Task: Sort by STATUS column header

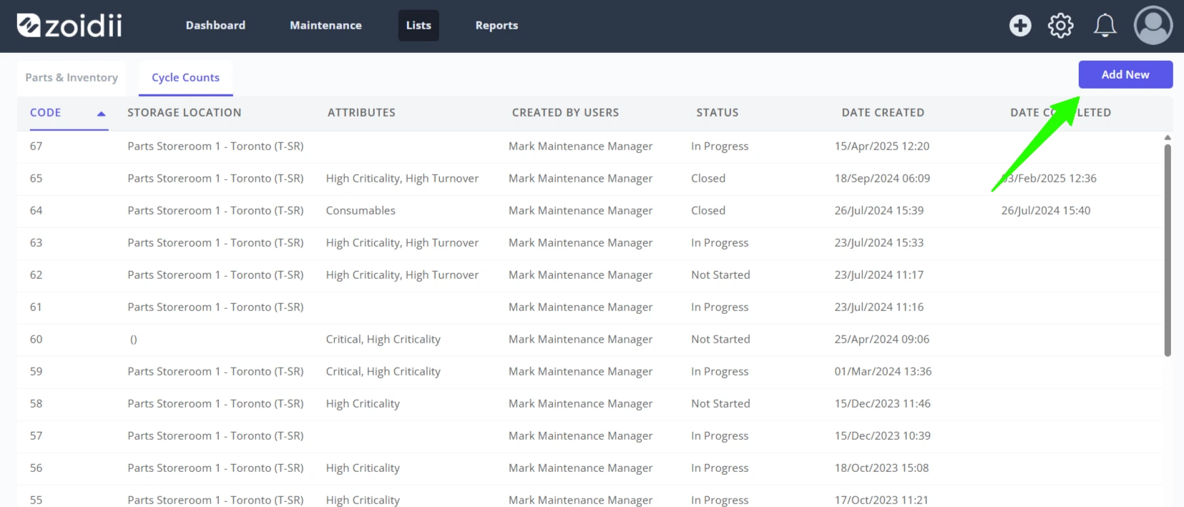Action: coord(718,113)
